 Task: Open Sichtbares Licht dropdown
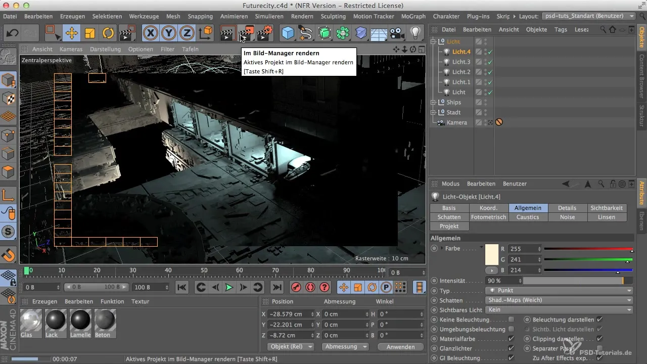560,310
